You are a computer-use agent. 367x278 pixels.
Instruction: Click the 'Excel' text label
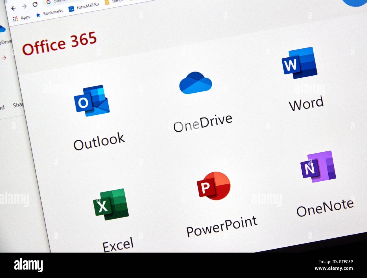coord(118,245)
